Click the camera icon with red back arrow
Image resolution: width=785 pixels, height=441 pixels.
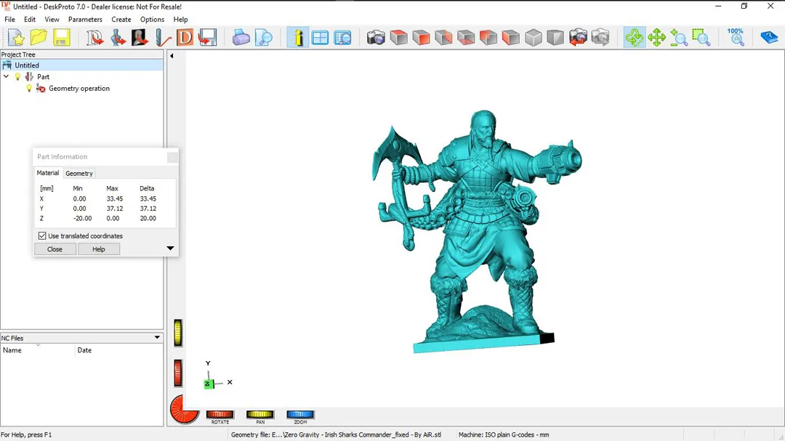578,38
